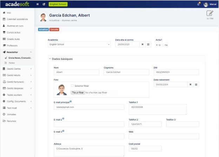This screenshot has height=157, width=219.
Task: Select the No radio button for Actiu
Action: (x=163, y=45)
